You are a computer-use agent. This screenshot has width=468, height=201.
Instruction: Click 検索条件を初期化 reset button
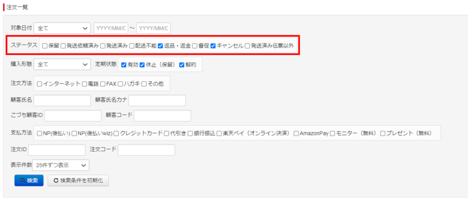[x=78, y=180]
